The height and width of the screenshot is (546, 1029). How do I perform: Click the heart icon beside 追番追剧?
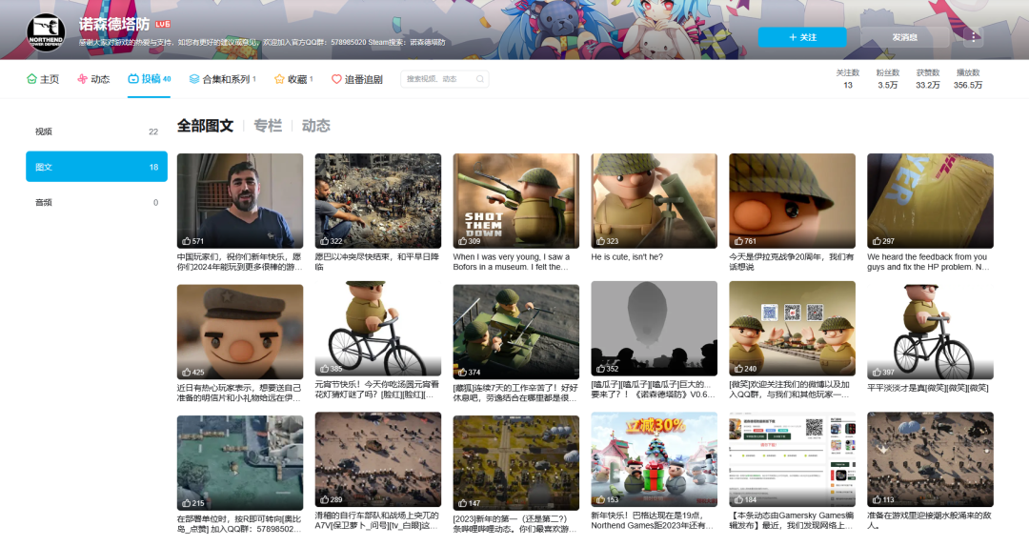point(336,79)
